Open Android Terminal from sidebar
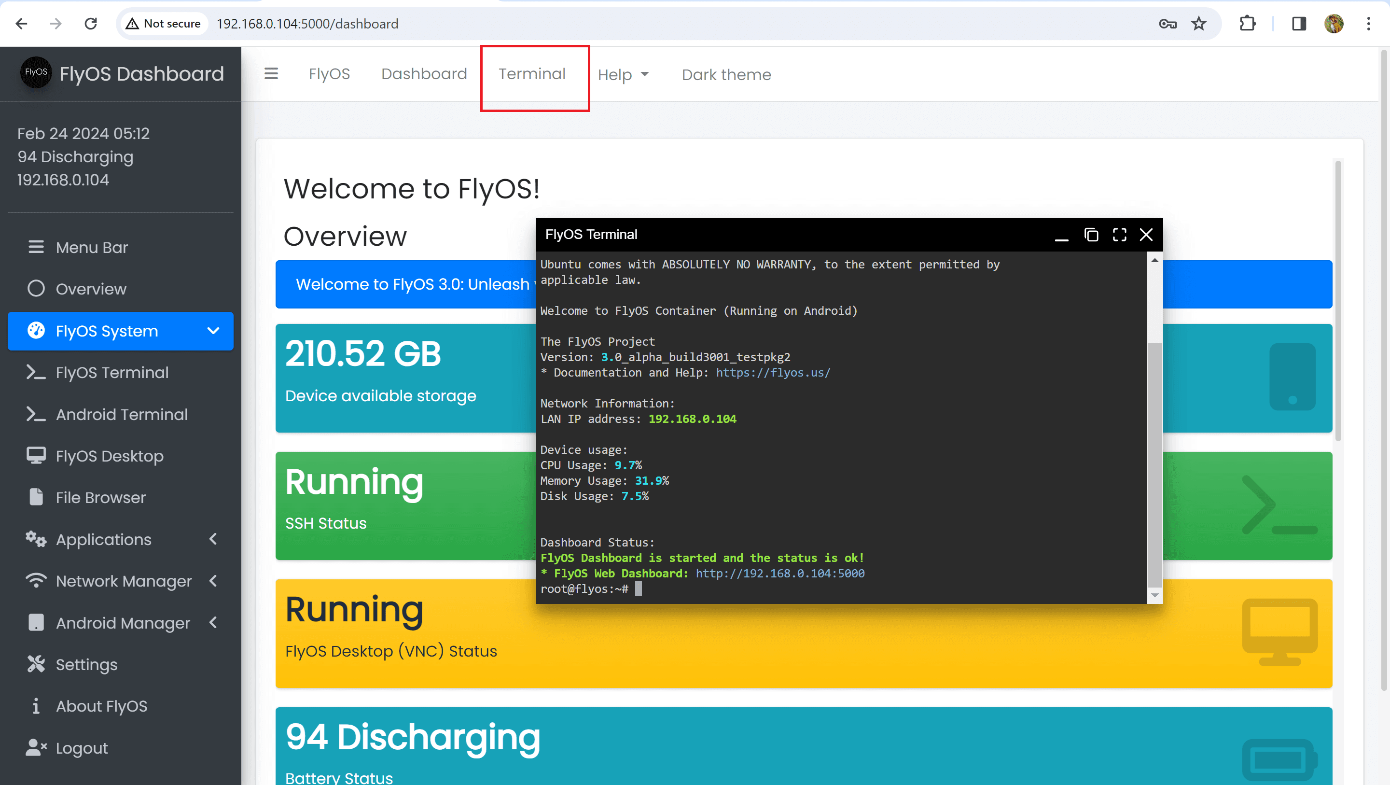 [x=122, y=414]
